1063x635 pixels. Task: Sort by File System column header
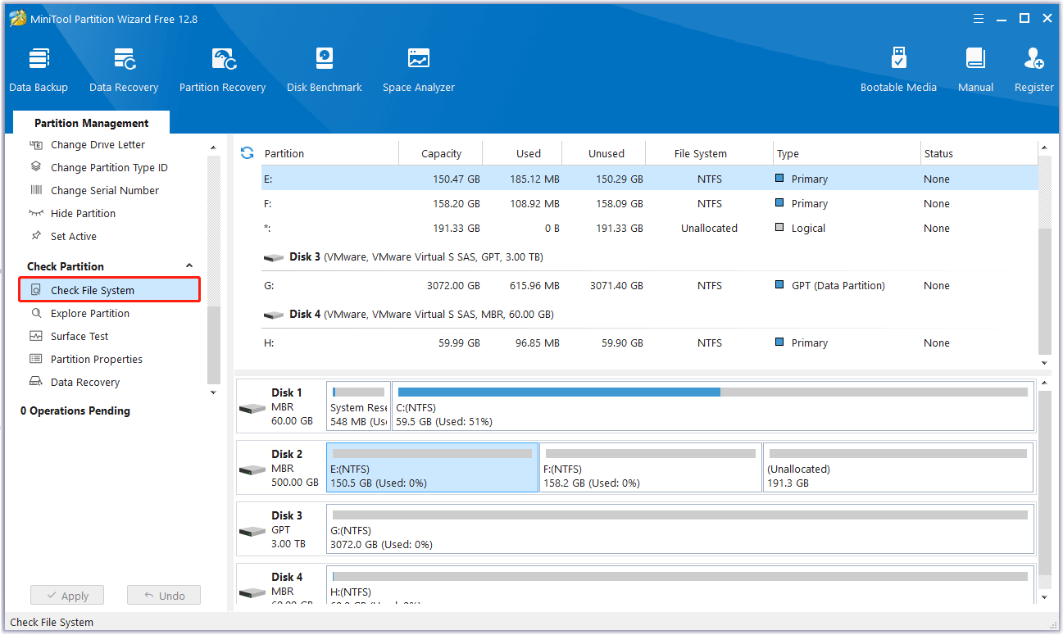point(701,154)
